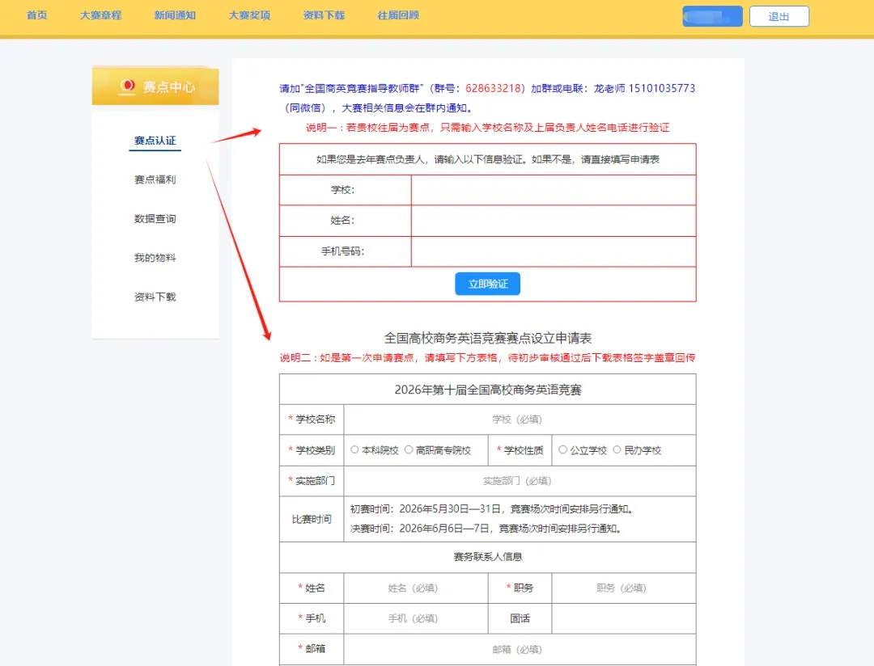Open 大赛奖项 in the navigation bar

tap(249, 15)
